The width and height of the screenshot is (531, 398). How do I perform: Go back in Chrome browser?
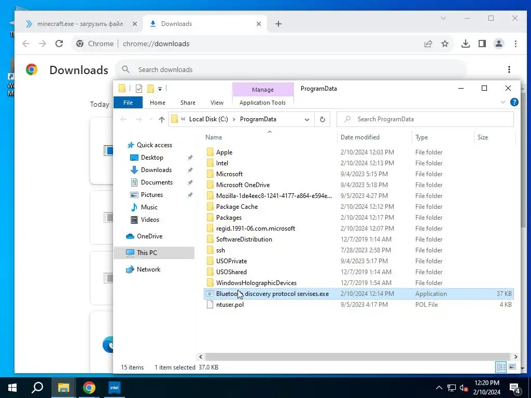tap(26, 44)
